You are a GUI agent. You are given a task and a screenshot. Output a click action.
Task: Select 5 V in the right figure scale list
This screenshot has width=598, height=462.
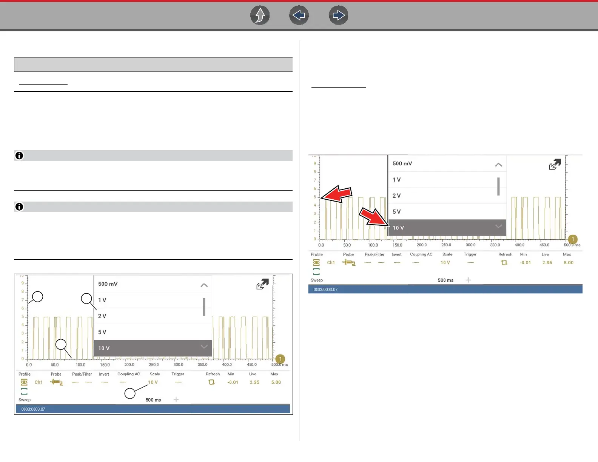tap(447, 212)
